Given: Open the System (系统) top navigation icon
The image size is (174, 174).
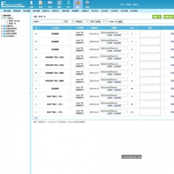Looking at the screenshot, I should pos(31,4).
